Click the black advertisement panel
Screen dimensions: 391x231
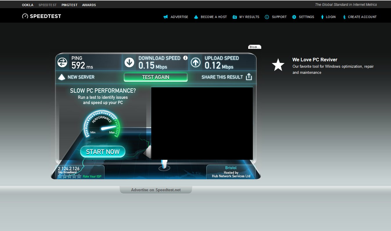pos(202,123)
